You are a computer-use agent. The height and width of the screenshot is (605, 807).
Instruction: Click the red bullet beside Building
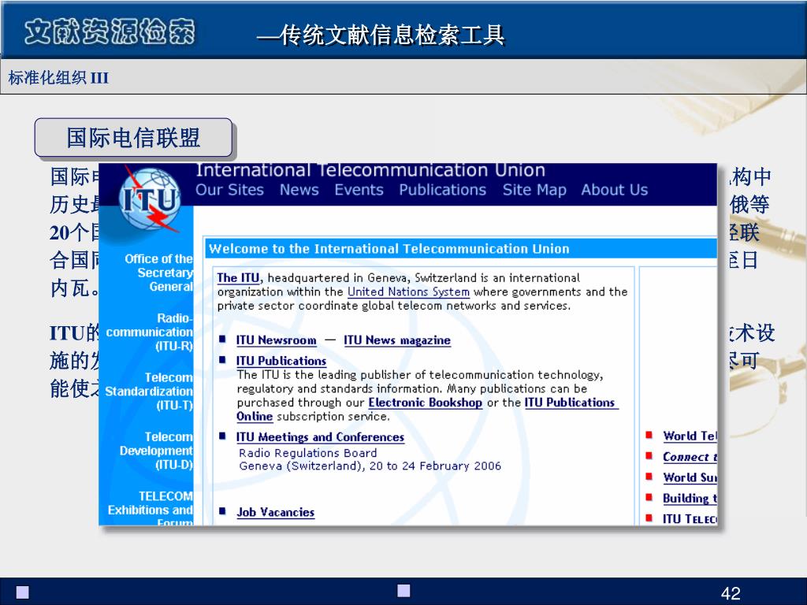649,497
